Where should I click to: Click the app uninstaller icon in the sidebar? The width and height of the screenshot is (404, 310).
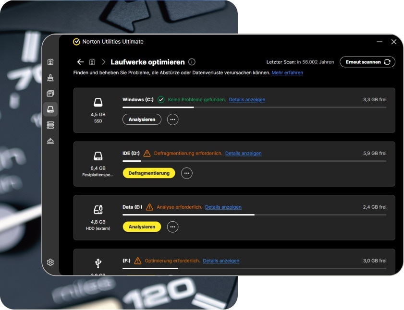51,141
